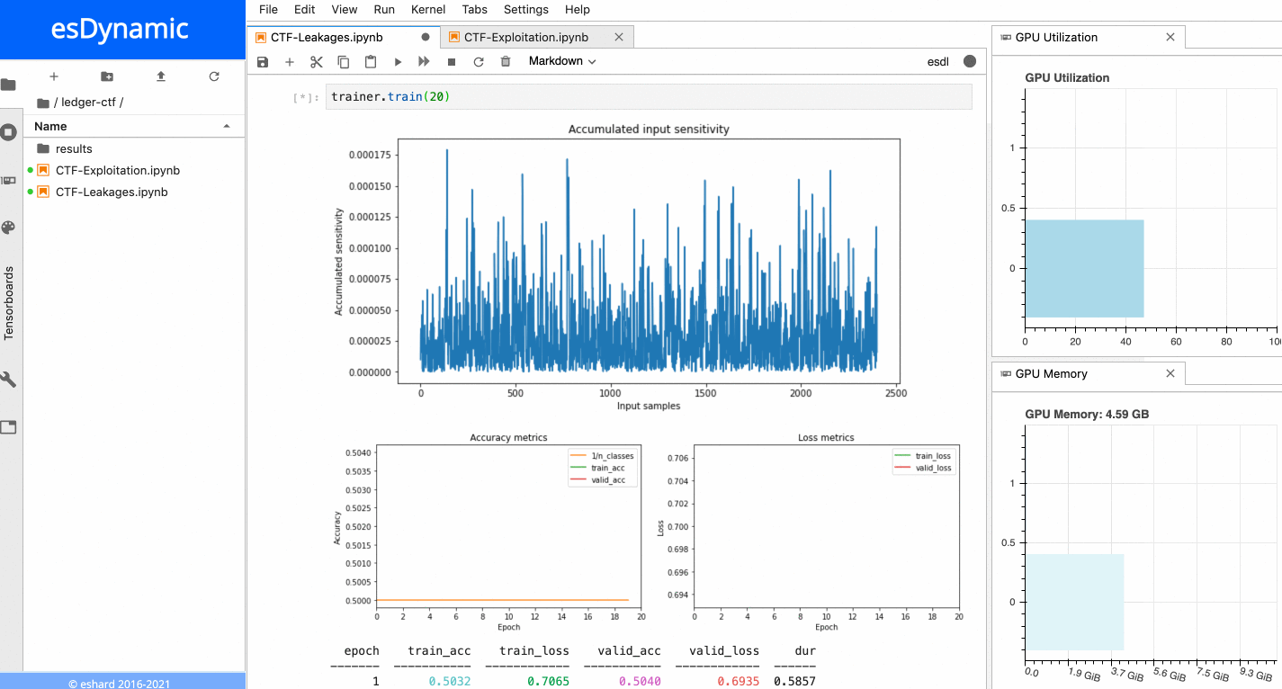This screenshot has width=1282, height=689.
Task: Save the notebook with the disk icon
Action: coord(263,62)
